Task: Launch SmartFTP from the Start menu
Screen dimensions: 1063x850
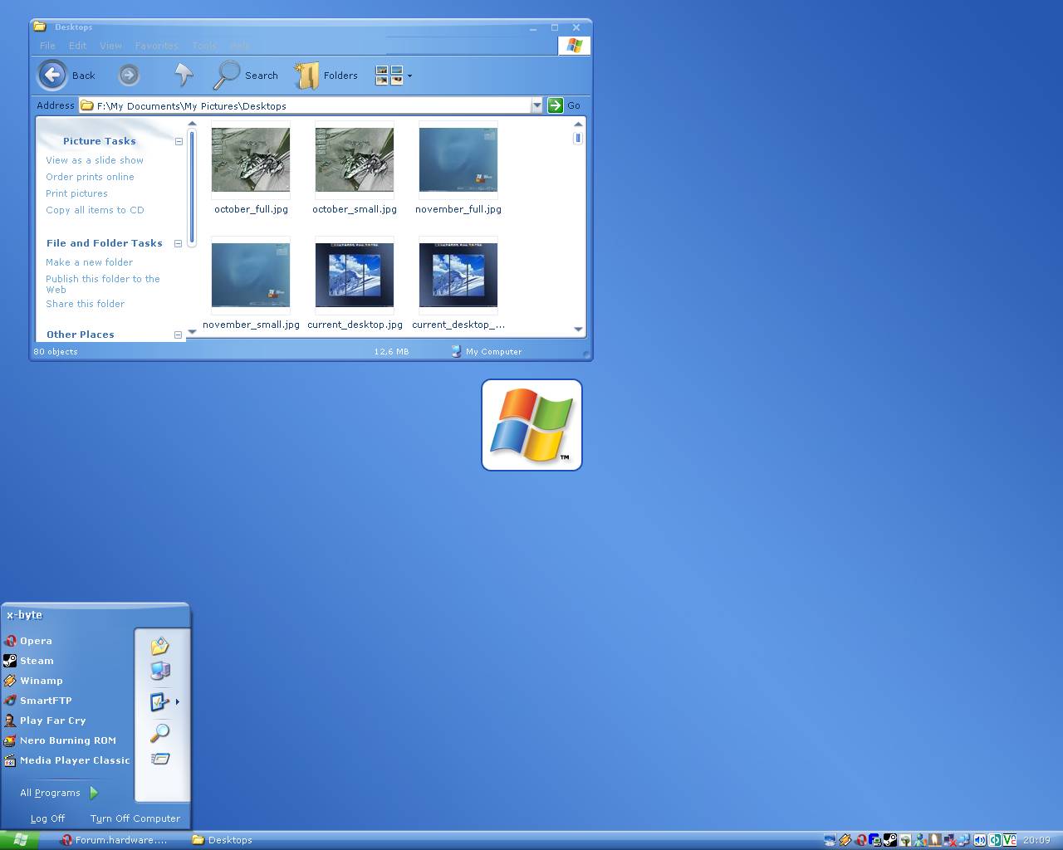Action: coord(37,701)
